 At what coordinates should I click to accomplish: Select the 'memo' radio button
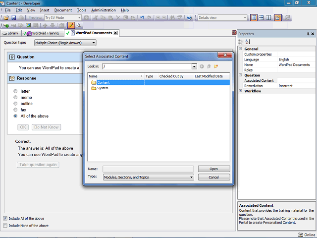(x=15, y=97)
